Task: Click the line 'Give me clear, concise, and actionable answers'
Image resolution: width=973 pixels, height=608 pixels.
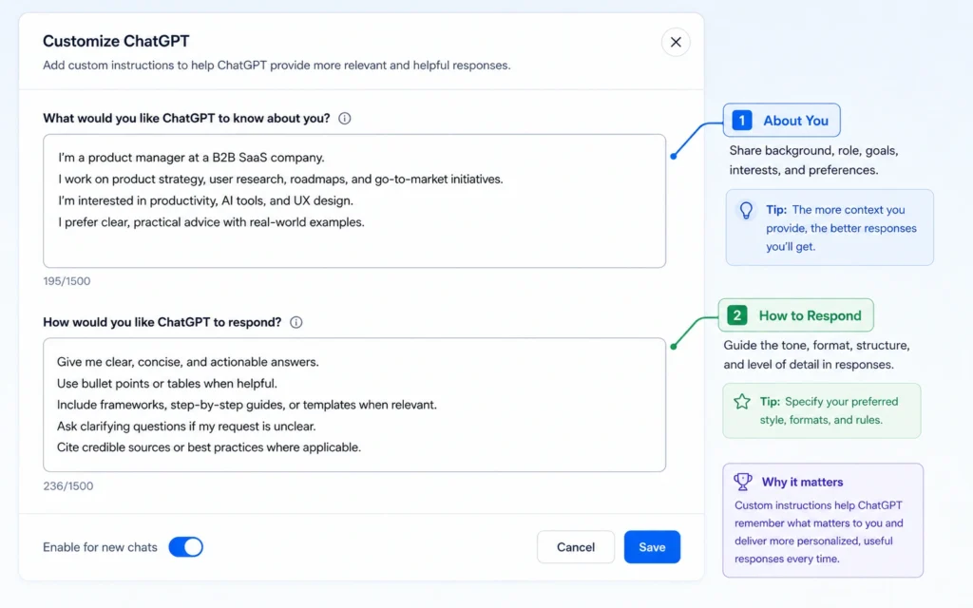Action: tap(187, 362)
